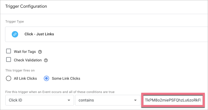This screenshot has height=110, width=208.
Task: Select the Click - Just Links trigger type
Action: tap(39, 34)
